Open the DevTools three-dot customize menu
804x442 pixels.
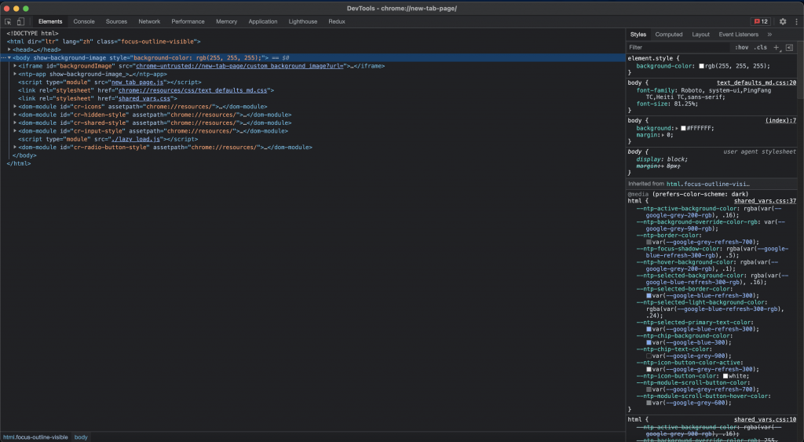coord(796,21)
